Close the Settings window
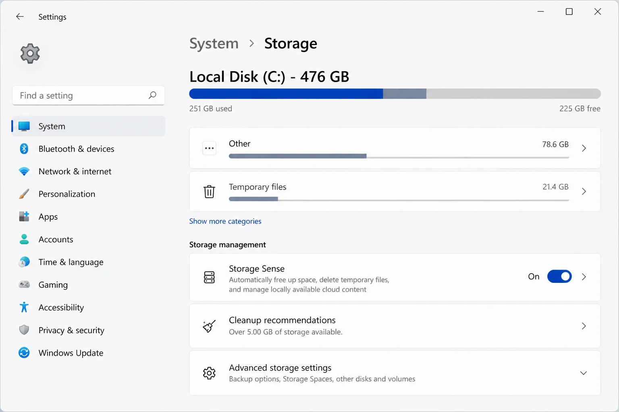Image resolution: width=619 pixels, height=412 pixels. [598, 12]
